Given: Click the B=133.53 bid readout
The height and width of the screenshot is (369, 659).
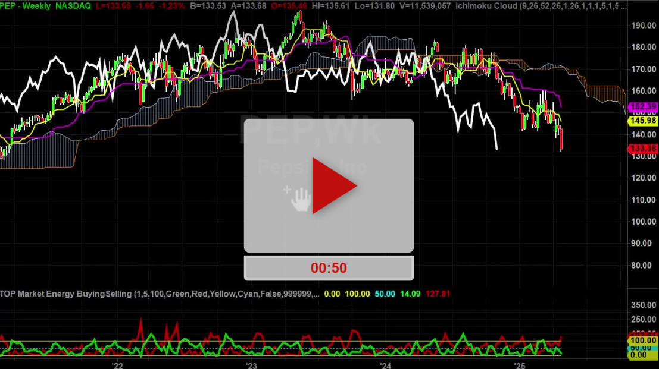Looking at the screenshot, I should (x=208, y=6).
